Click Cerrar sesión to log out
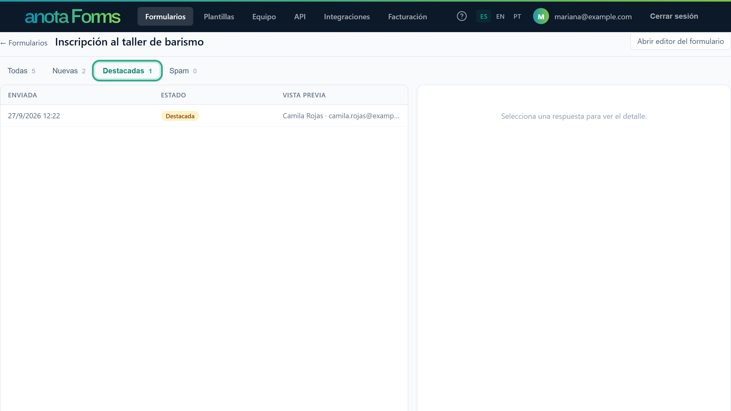Viewport: 731px width, 411px height. point(674,16)
